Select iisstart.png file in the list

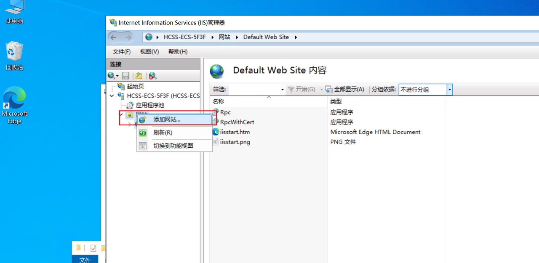tap(235, 142)
